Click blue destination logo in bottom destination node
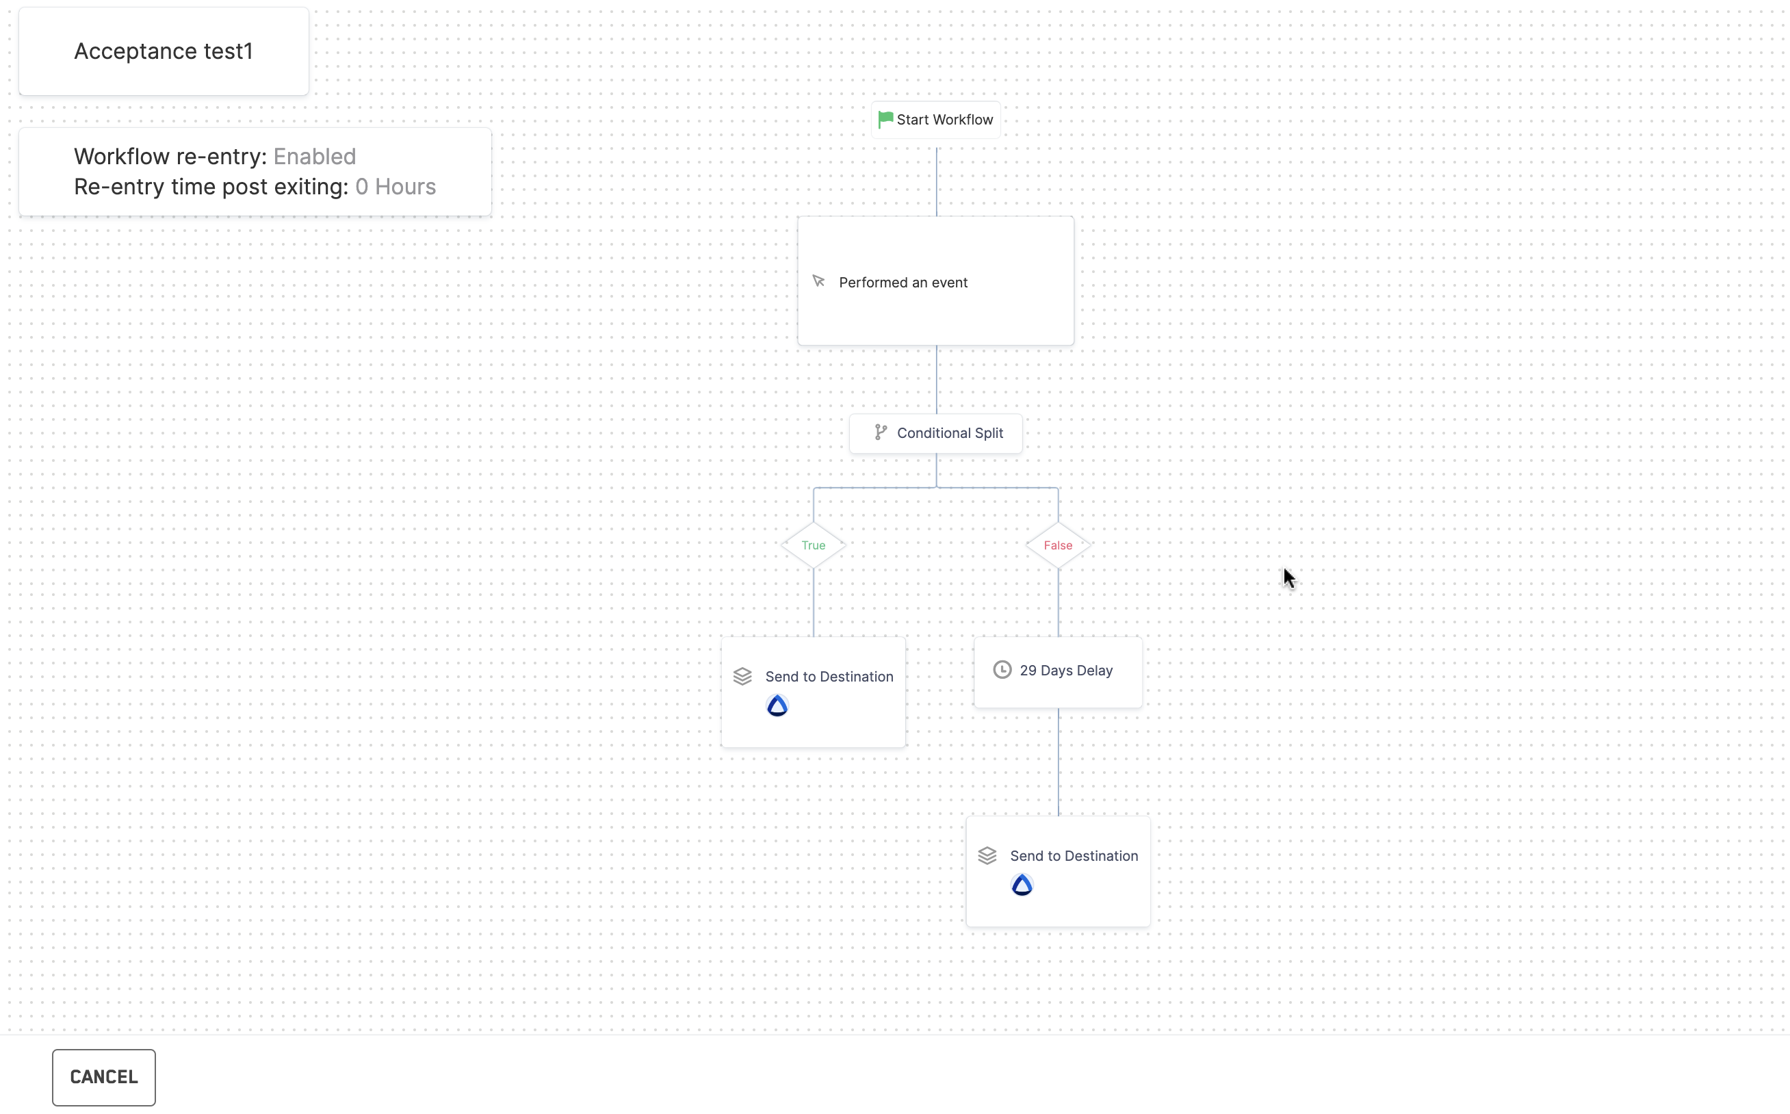Screen dimensions: 1790x1114 1022,885
